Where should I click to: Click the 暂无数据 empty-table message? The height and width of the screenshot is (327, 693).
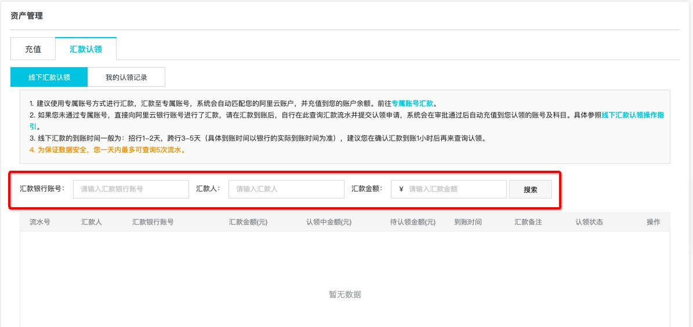coord(345,295)
